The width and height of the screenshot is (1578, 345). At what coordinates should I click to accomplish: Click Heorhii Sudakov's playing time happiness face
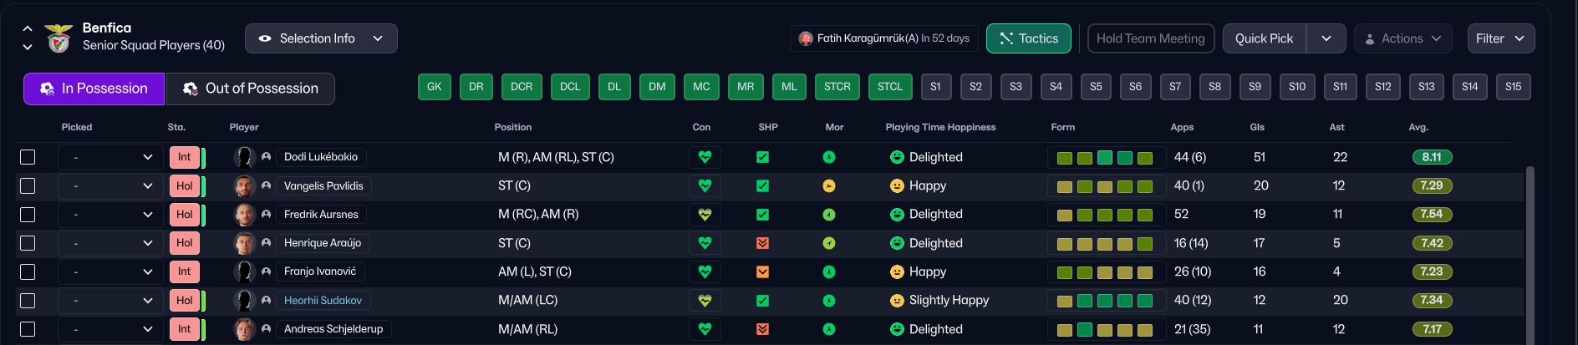tap(897, 301)
